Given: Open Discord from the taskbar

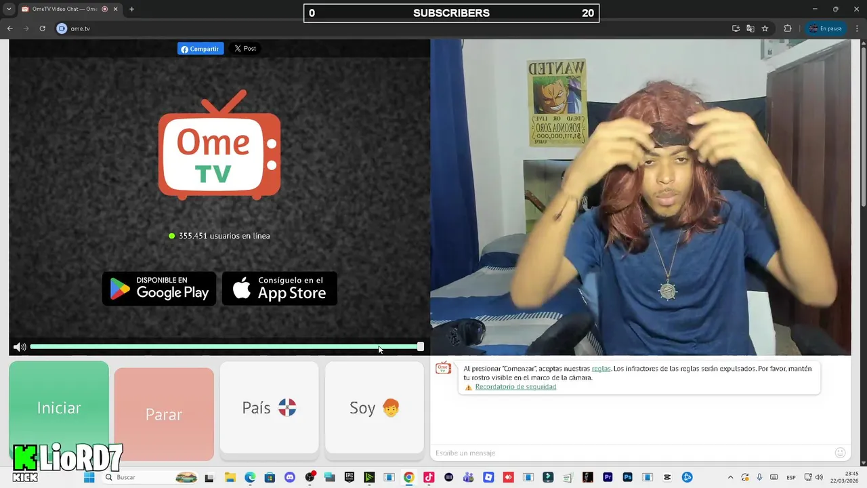Looking at the screenshot, I should (x=290, y=477).
